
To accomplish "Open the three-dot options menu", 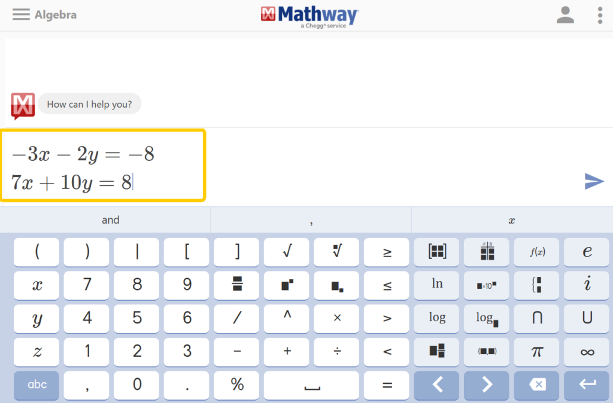I will tap(600, 15).
